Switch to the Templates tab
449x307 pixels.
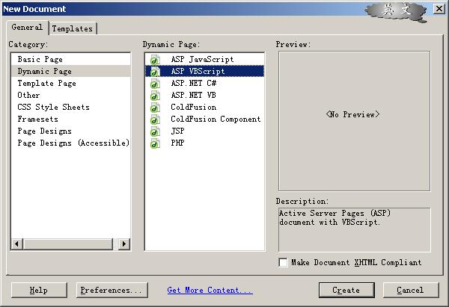coord(73,28)
